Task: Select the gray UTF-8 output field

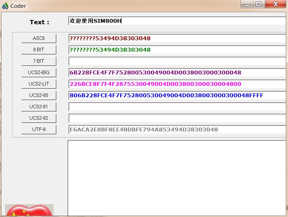Action: click(x=177, y=129)
